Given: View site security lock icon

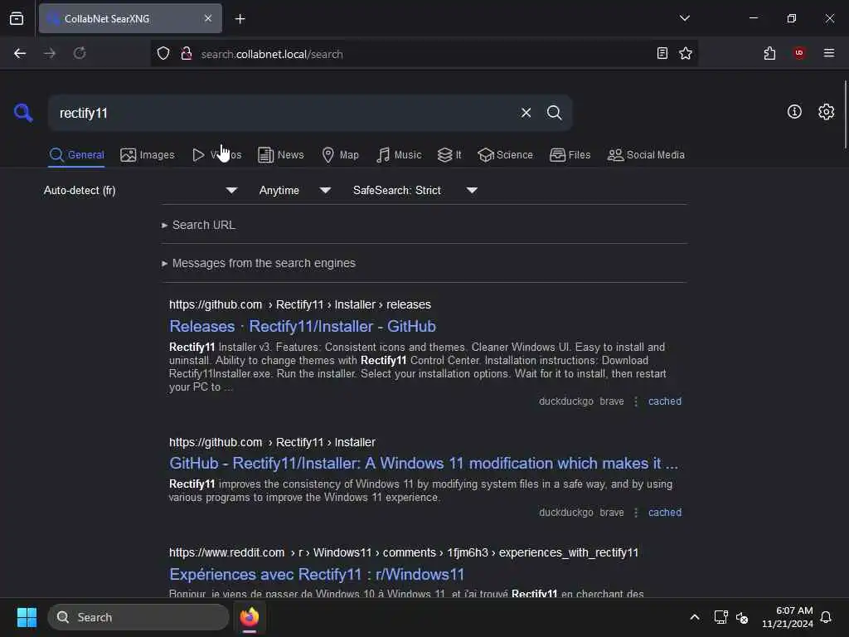Looking at the screenshot, I should 187,53.
